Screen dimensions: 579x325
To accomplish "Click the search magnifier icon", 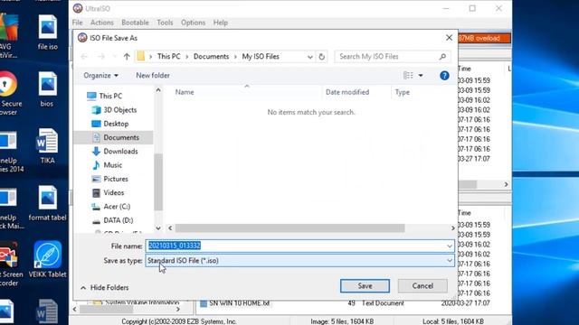I will point(442,56).
